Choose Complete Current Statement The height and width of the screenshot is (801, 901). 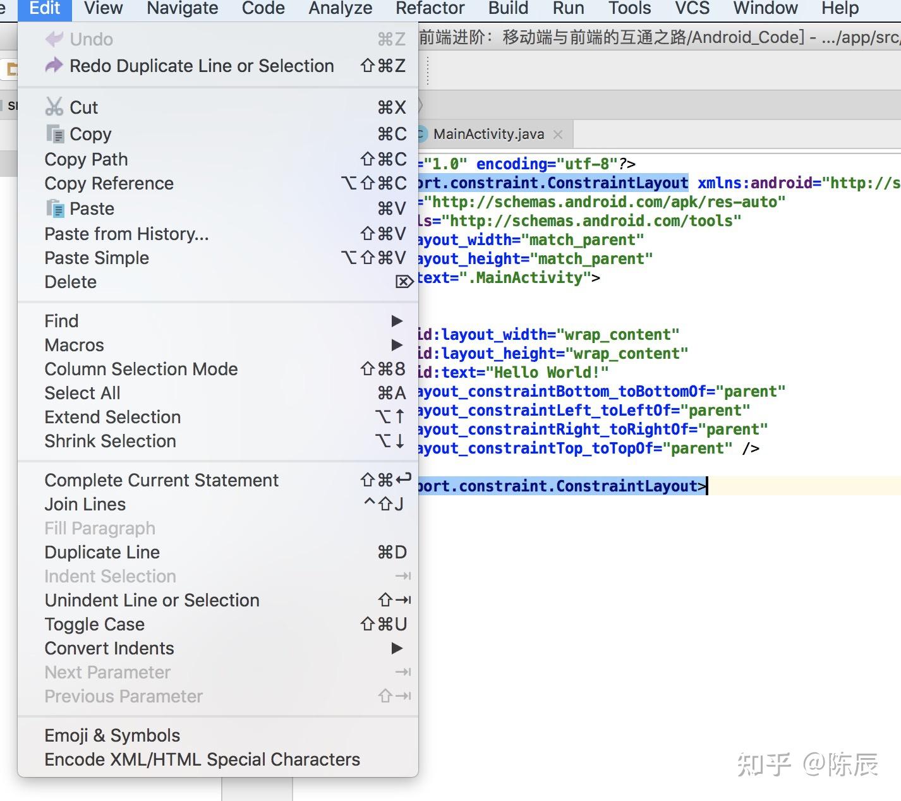tap(218, 480)
